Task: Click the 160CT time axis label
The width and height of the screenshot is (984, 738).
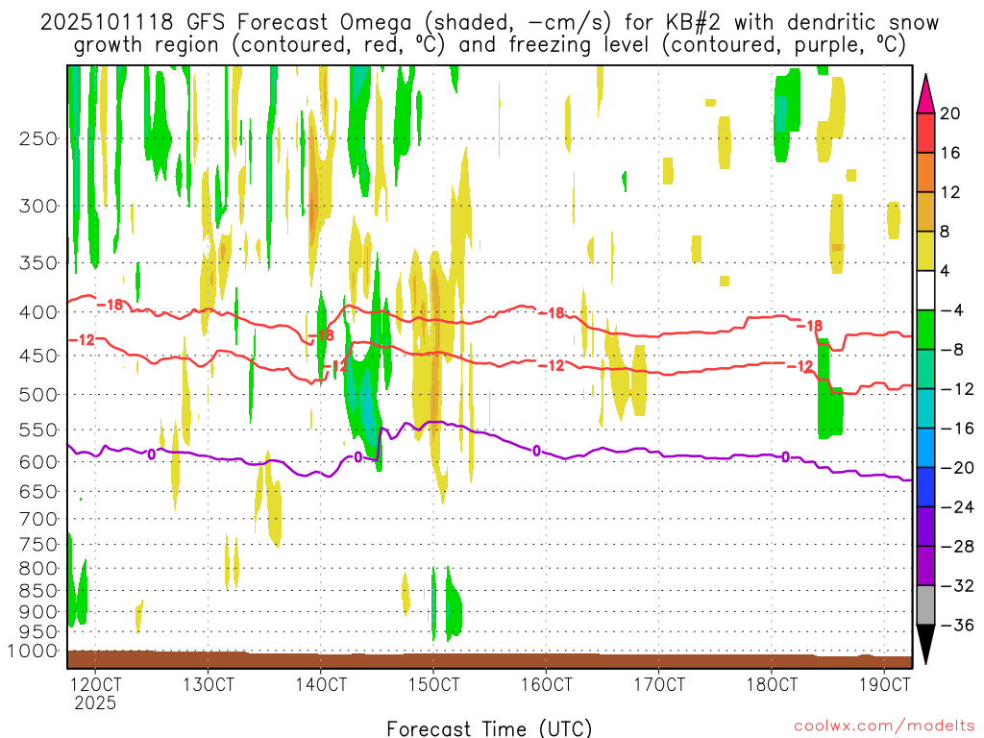Action: click(547, 684)
